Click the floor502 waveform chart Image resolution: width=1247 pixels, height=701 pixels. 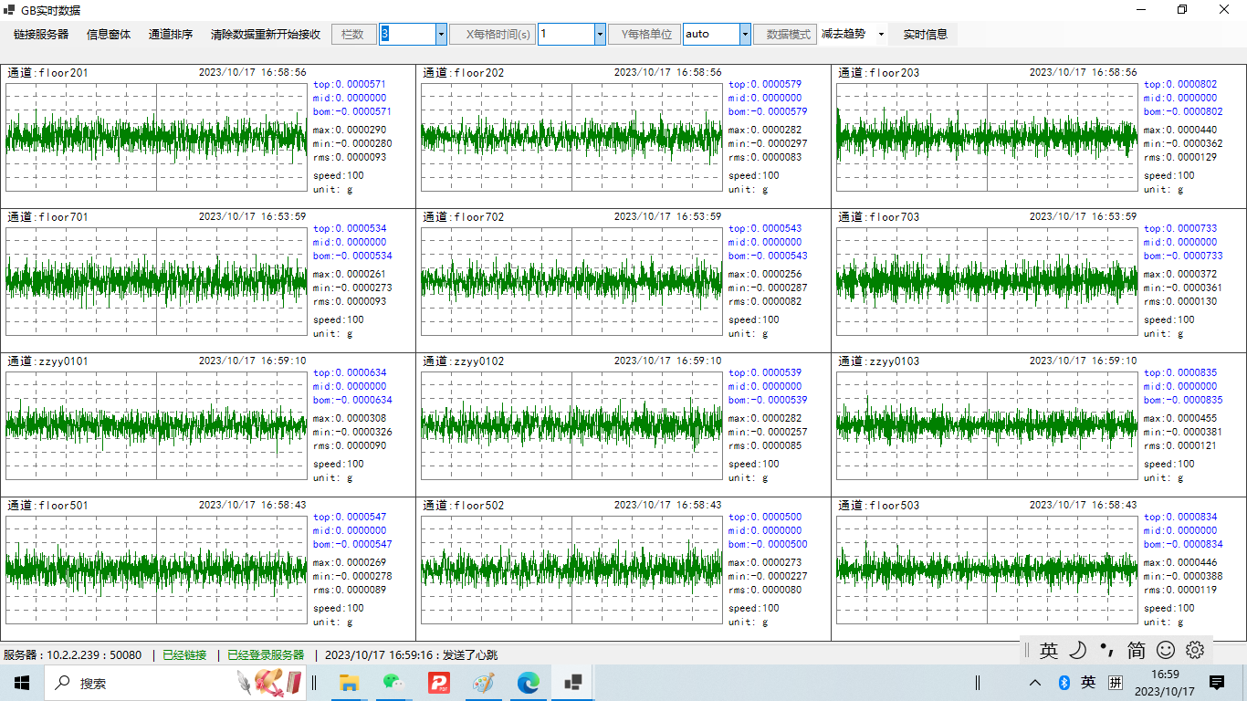click(x=572, y=569)
